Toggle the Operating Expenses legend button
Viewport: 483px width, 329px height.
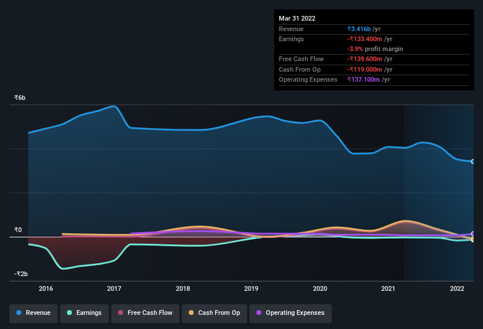tap(291, 313)
